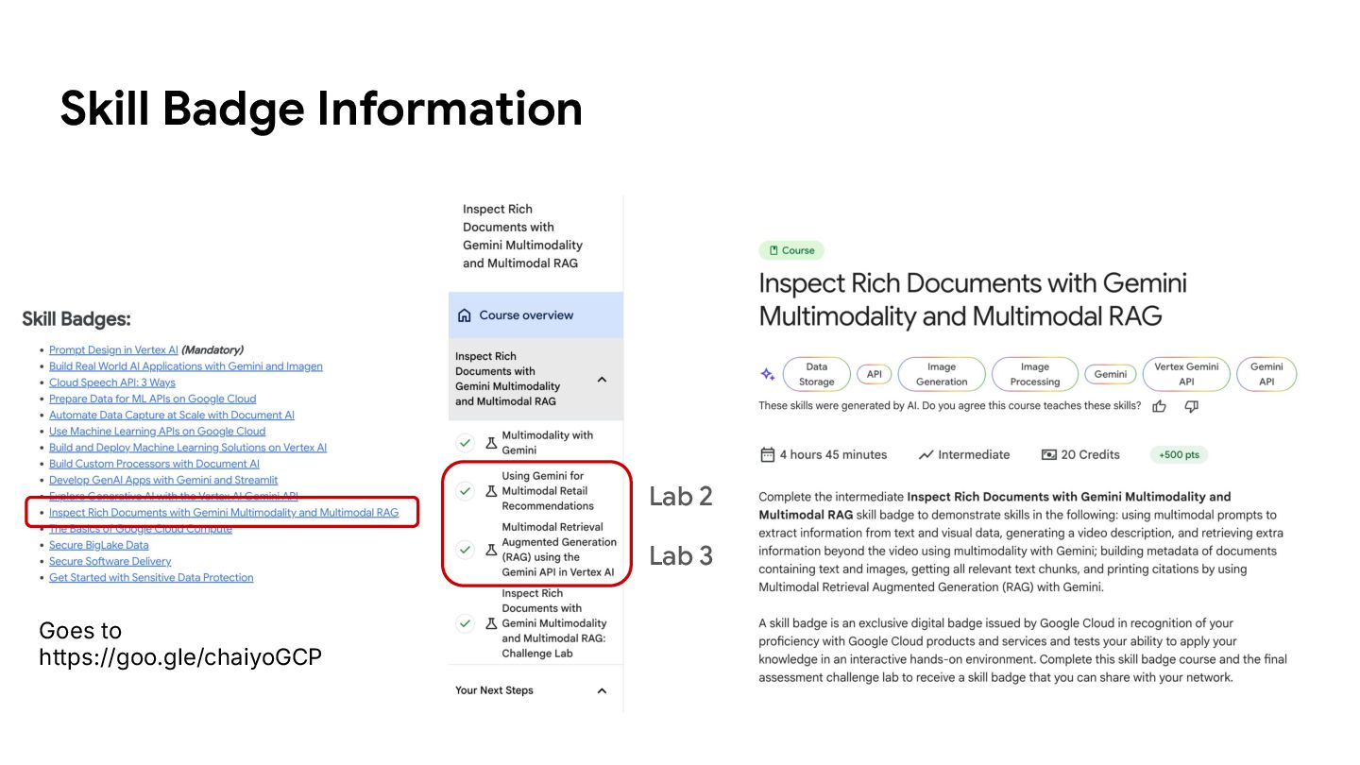The height and width of the screenshot is (765, 1360).
Task: Click the calendar icon next to 4 hours 45 minutes
Action: pos(767,454)
